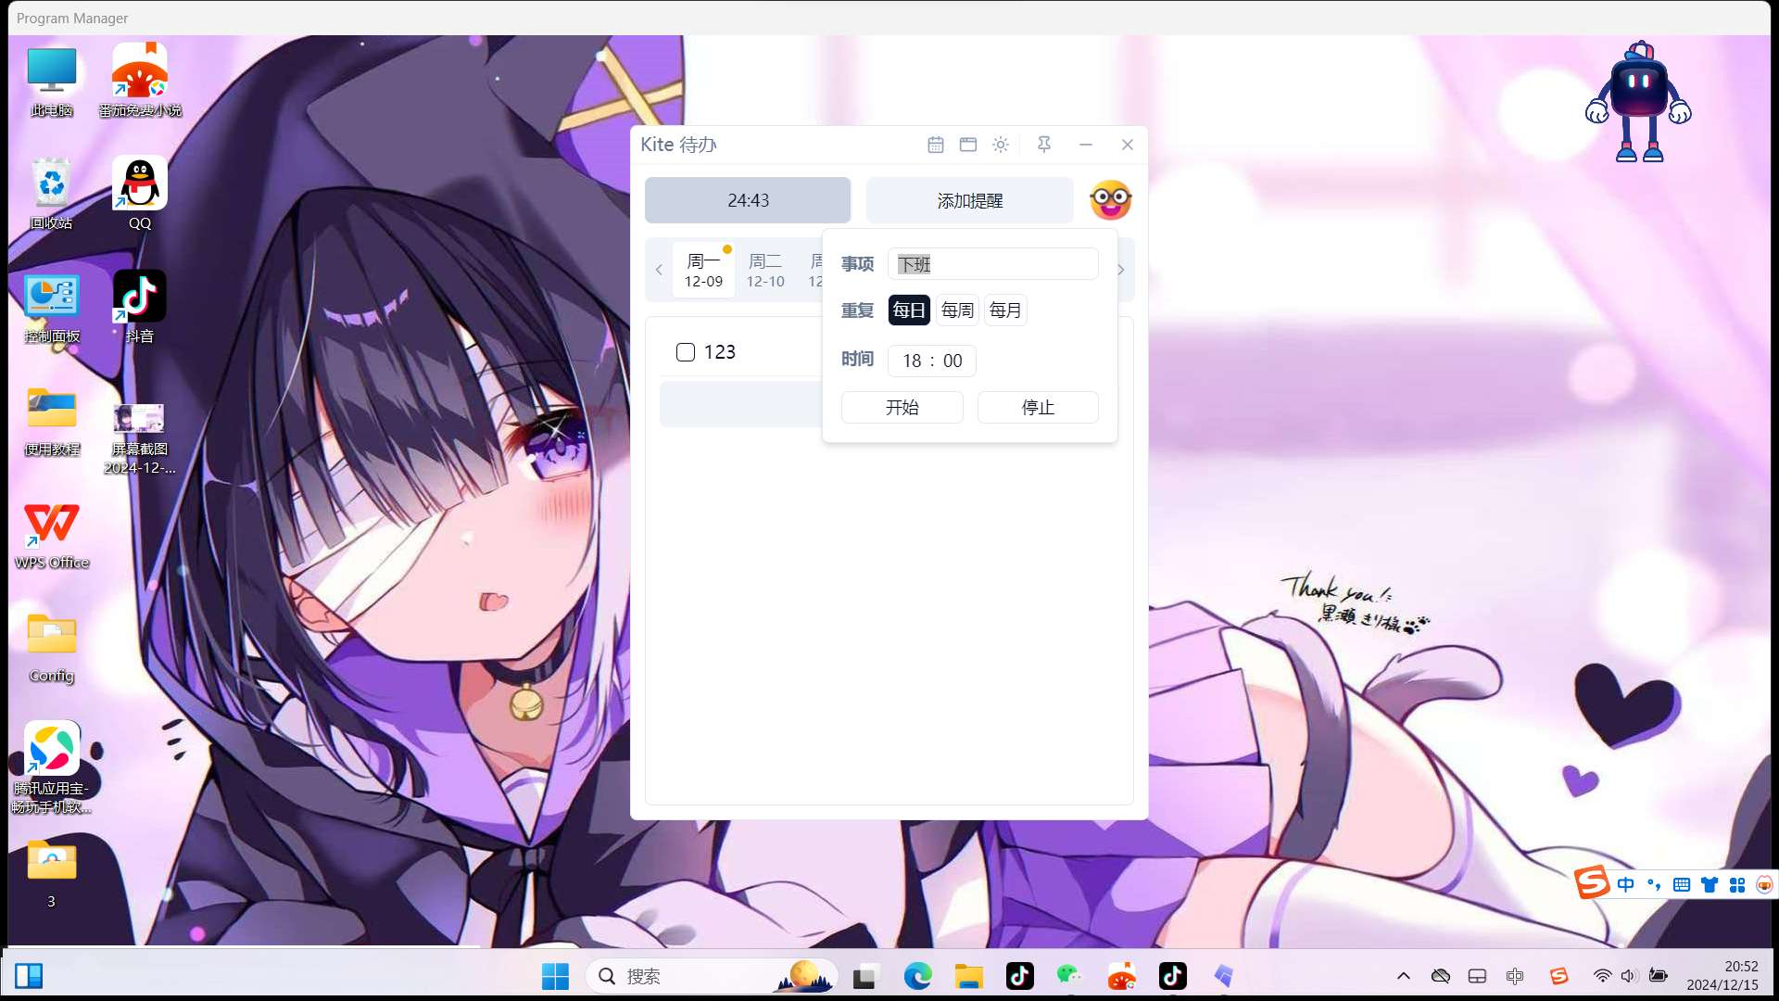Click the taskbar 搜索 search box

tap(712, 976)
